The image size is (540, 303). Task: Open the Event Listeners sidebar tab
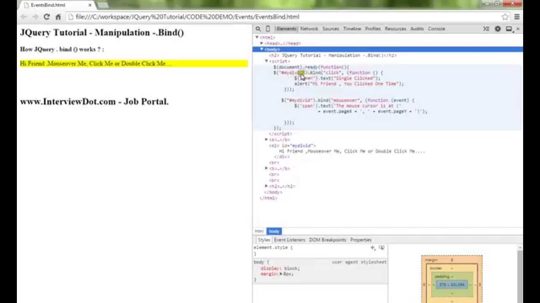[x=289, y=240]
